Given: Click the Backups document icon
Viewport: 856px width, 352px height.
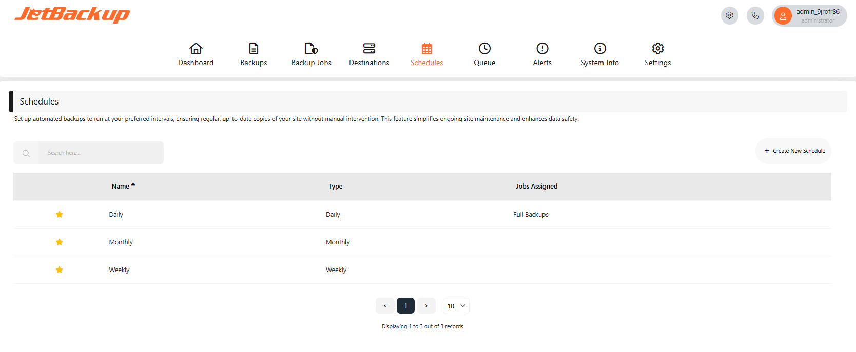Looking at the screenshot, I should pyautogui.click(x=254, y=49).
